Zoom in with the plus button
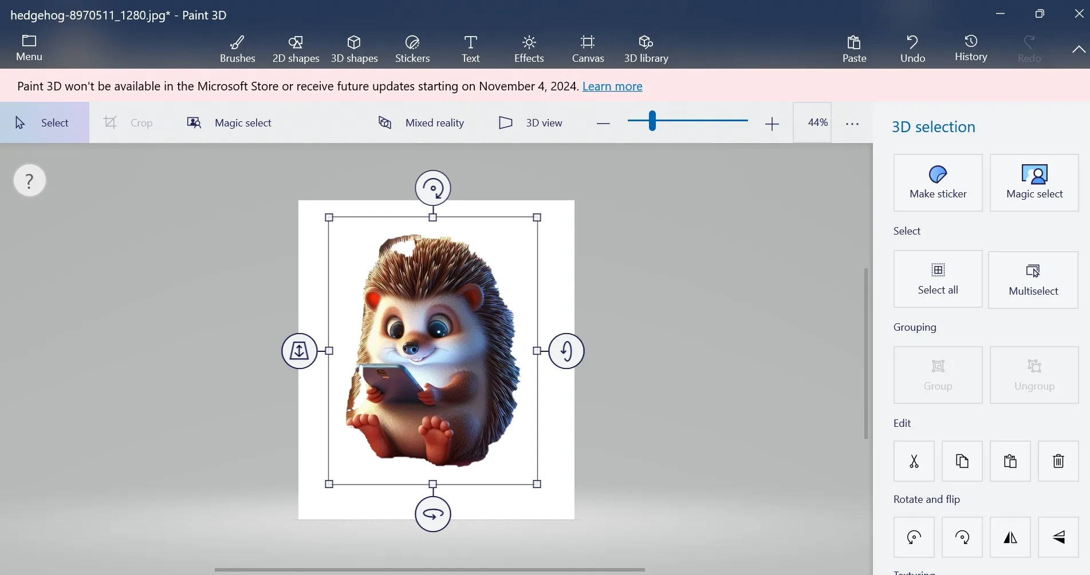This screenshot has height=575, width=1090. [x=772, y=123]
